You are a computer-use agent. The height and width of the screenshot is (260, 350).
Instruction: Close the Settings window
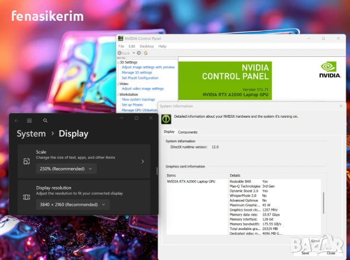point(151,118)
